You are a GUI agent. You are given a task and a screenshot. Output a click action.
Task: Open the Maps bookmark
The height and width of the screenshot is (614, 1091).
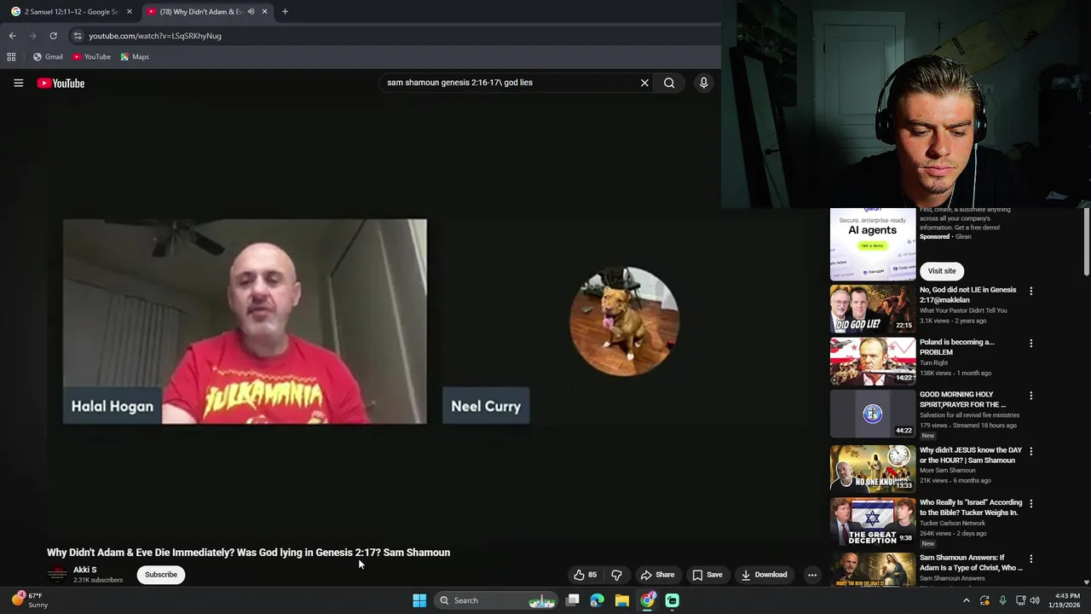135,56
